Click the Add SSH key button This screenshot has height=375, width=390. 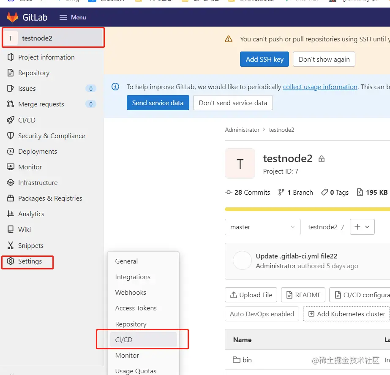point(265,59)
